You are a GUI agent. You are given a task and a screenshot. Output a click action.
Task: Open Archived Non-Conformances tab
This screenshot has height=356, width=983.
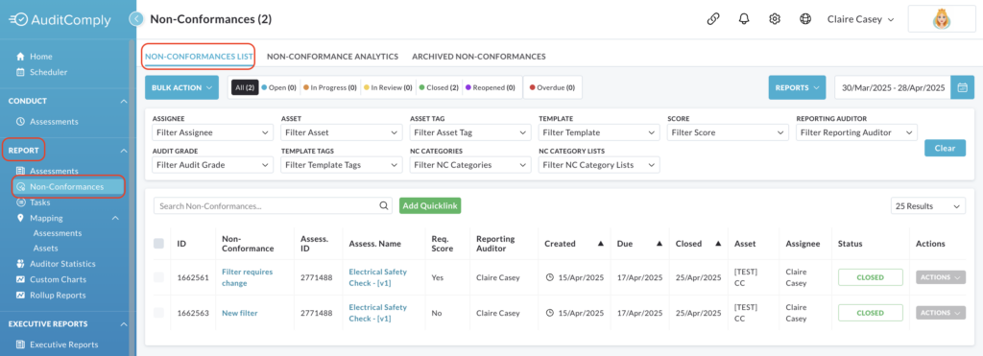click(x=478, y=57)
